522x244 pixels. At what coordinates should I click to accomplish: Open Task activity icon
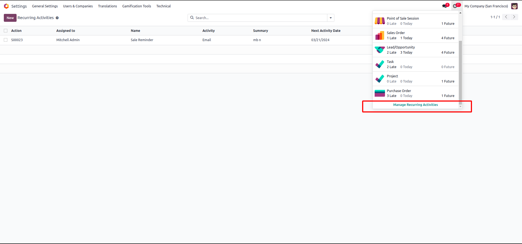click(380, 64)
